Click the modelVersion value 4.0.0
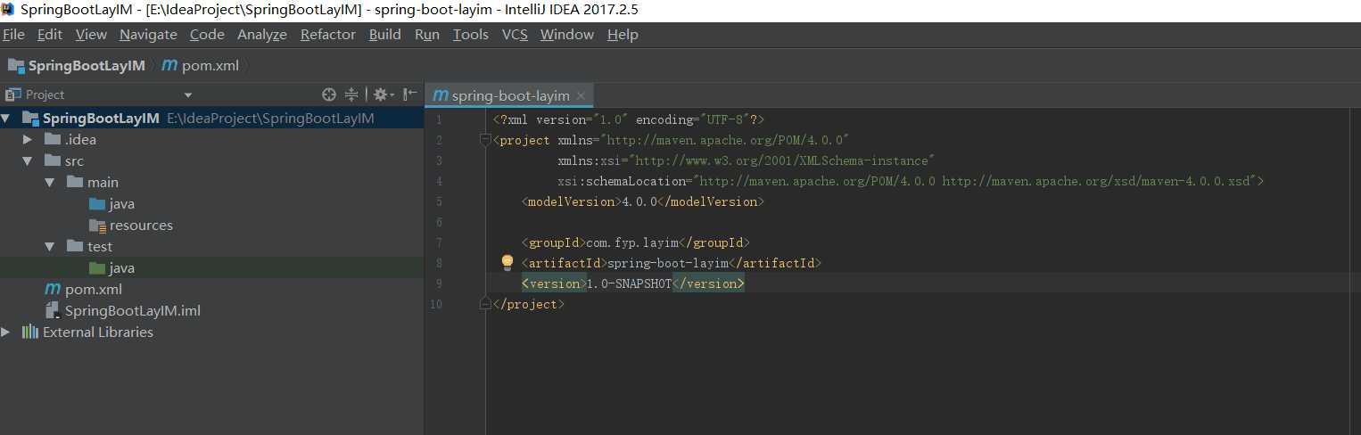The image size is (1361, 435). click(639, 201)
